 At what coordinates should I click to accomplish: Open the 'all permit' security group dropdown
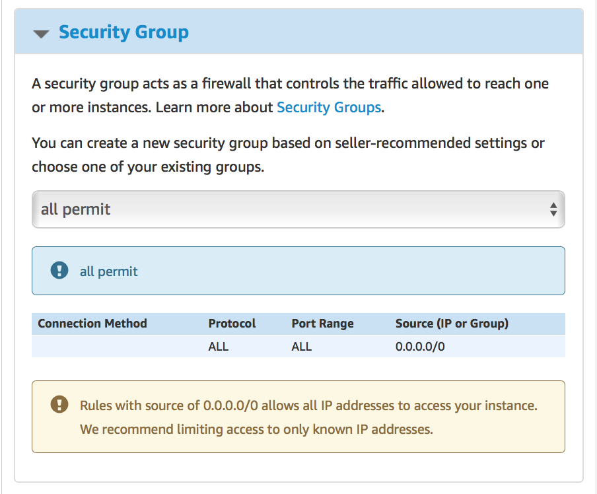298,210
